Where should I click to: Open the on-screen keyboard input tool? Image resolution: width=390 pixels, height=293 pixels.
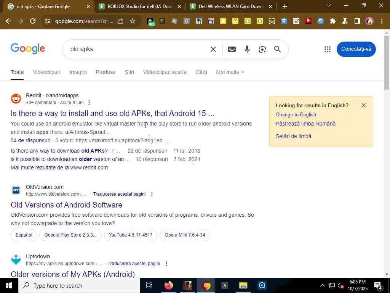tap(232, 49)
